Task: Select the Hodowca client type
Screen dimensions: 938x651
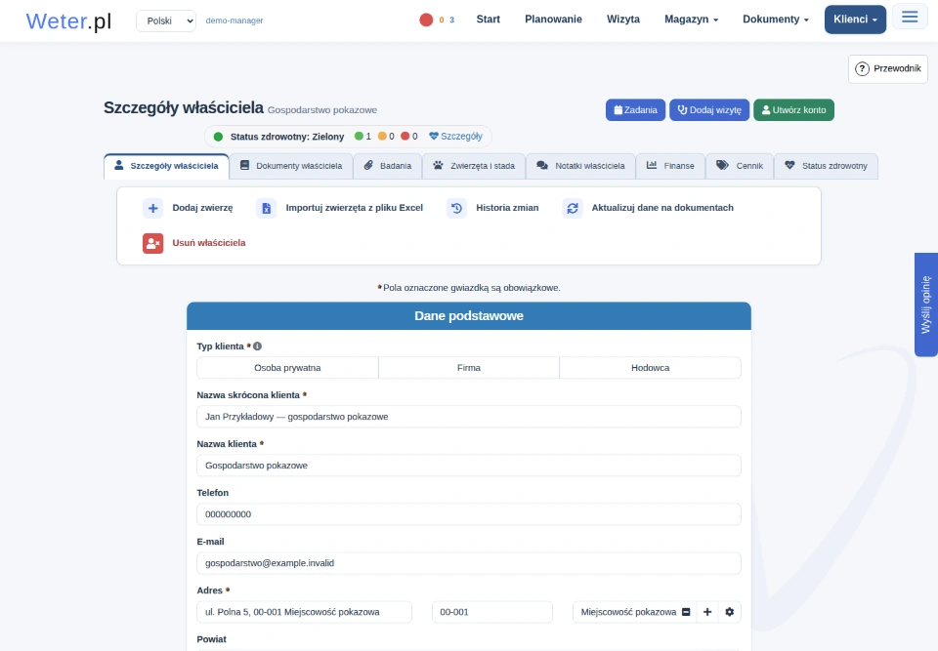Action: (651, 368)
